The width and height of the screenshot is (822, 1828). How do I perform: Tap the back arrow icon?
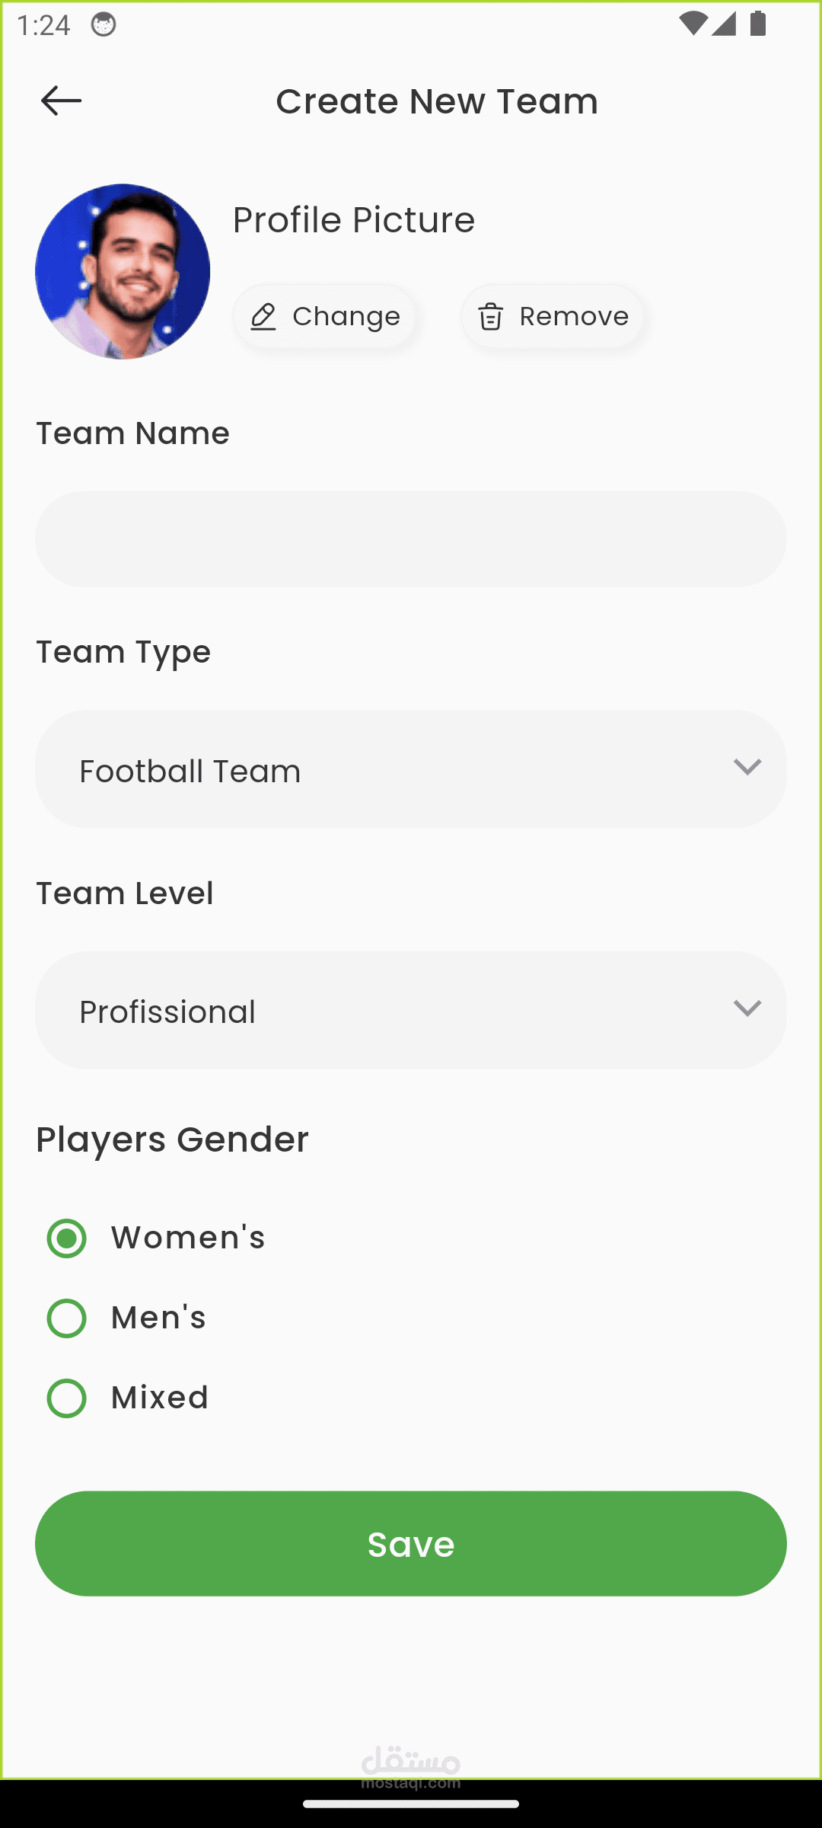(x=61, y=101)
